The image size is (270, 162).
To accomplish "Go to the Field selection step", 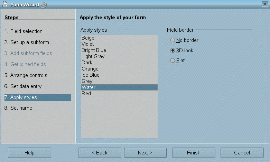I will 23,31.
